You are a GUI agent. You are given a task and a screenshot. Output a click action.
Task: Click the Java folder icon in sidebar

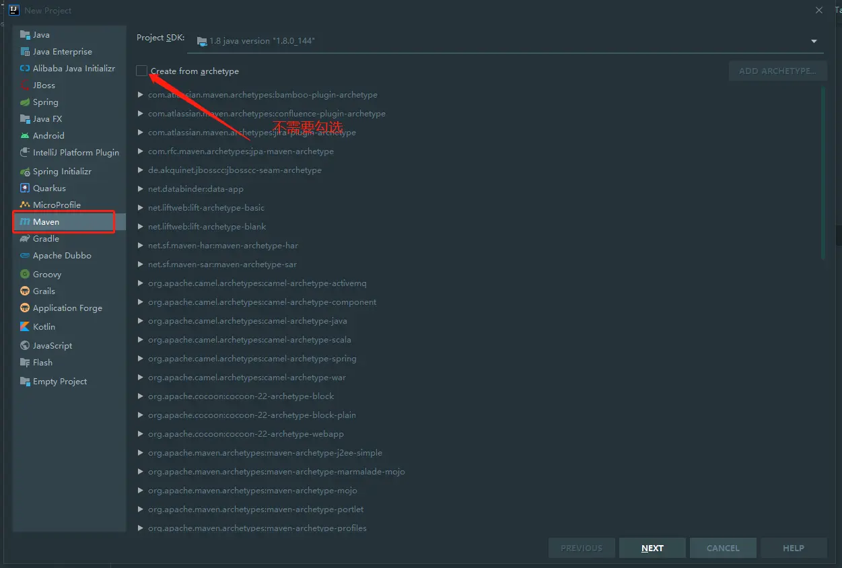pos(25,35)
